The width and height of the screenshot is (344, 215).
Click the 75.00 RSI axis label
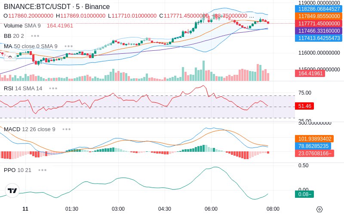(305, 93)
